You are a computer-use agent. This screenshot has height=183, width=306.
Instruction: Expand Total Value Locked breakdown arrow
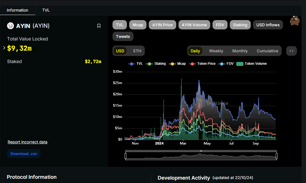pyautogui.click(x=4, y=48)
